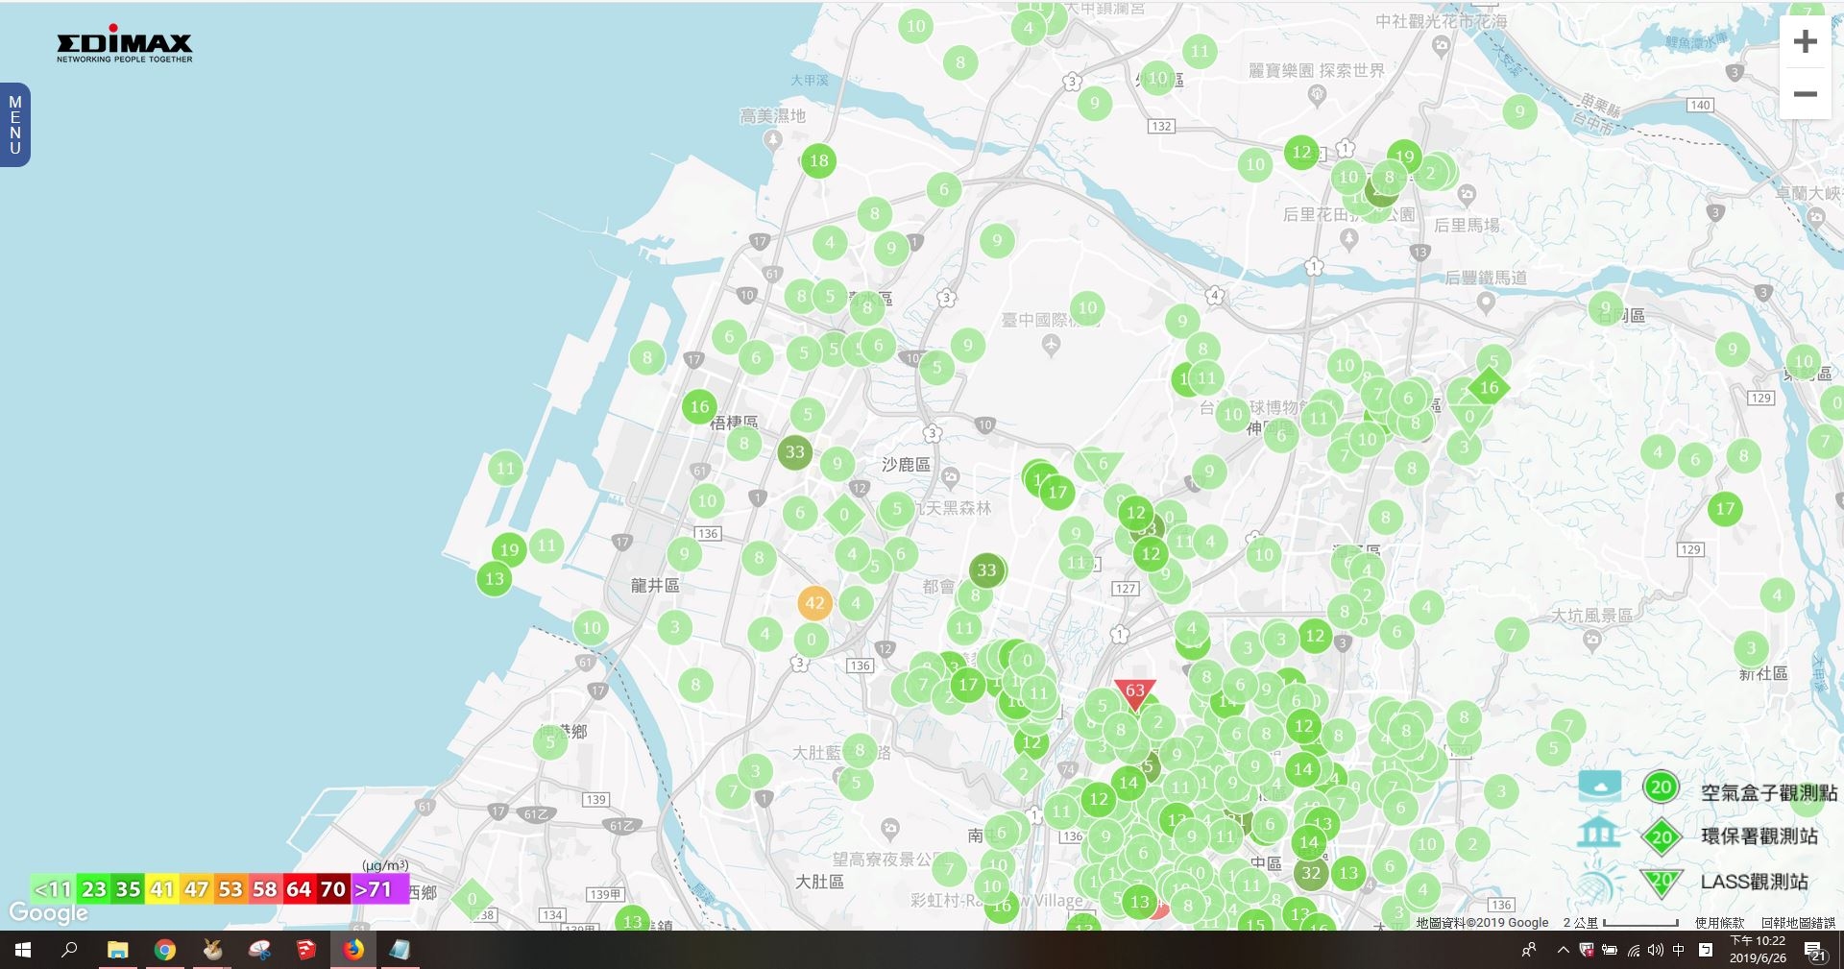Image resolution: width=1844 pixels, height=969 pixels.
Task: Click the triangle 20 legend sample marker
Action: tap(1662, 882)
